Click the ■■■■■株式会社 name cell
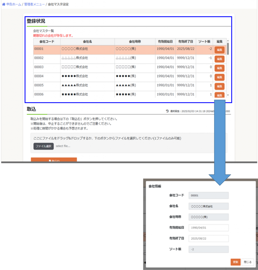The height and width of the screenshot is (270, 258). [x=88, y=94]
